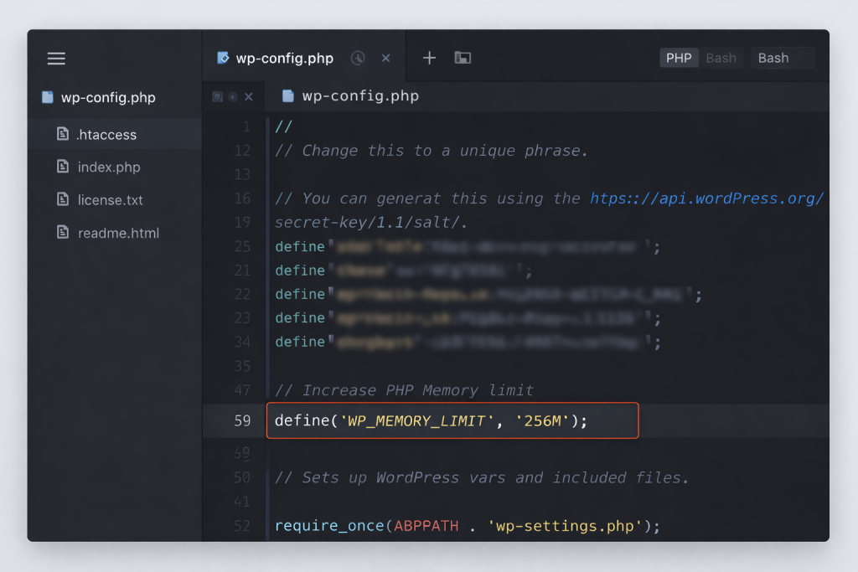This screenshot has height=572, width=858.
Task: Open the hamburger menu icon
Action: point(56,59)
